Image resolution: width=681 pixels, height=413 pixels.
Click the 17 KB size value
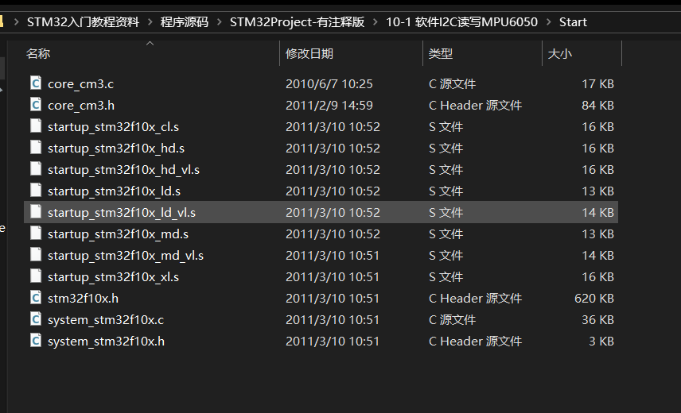pyautogui.click(x=597, y=83)
